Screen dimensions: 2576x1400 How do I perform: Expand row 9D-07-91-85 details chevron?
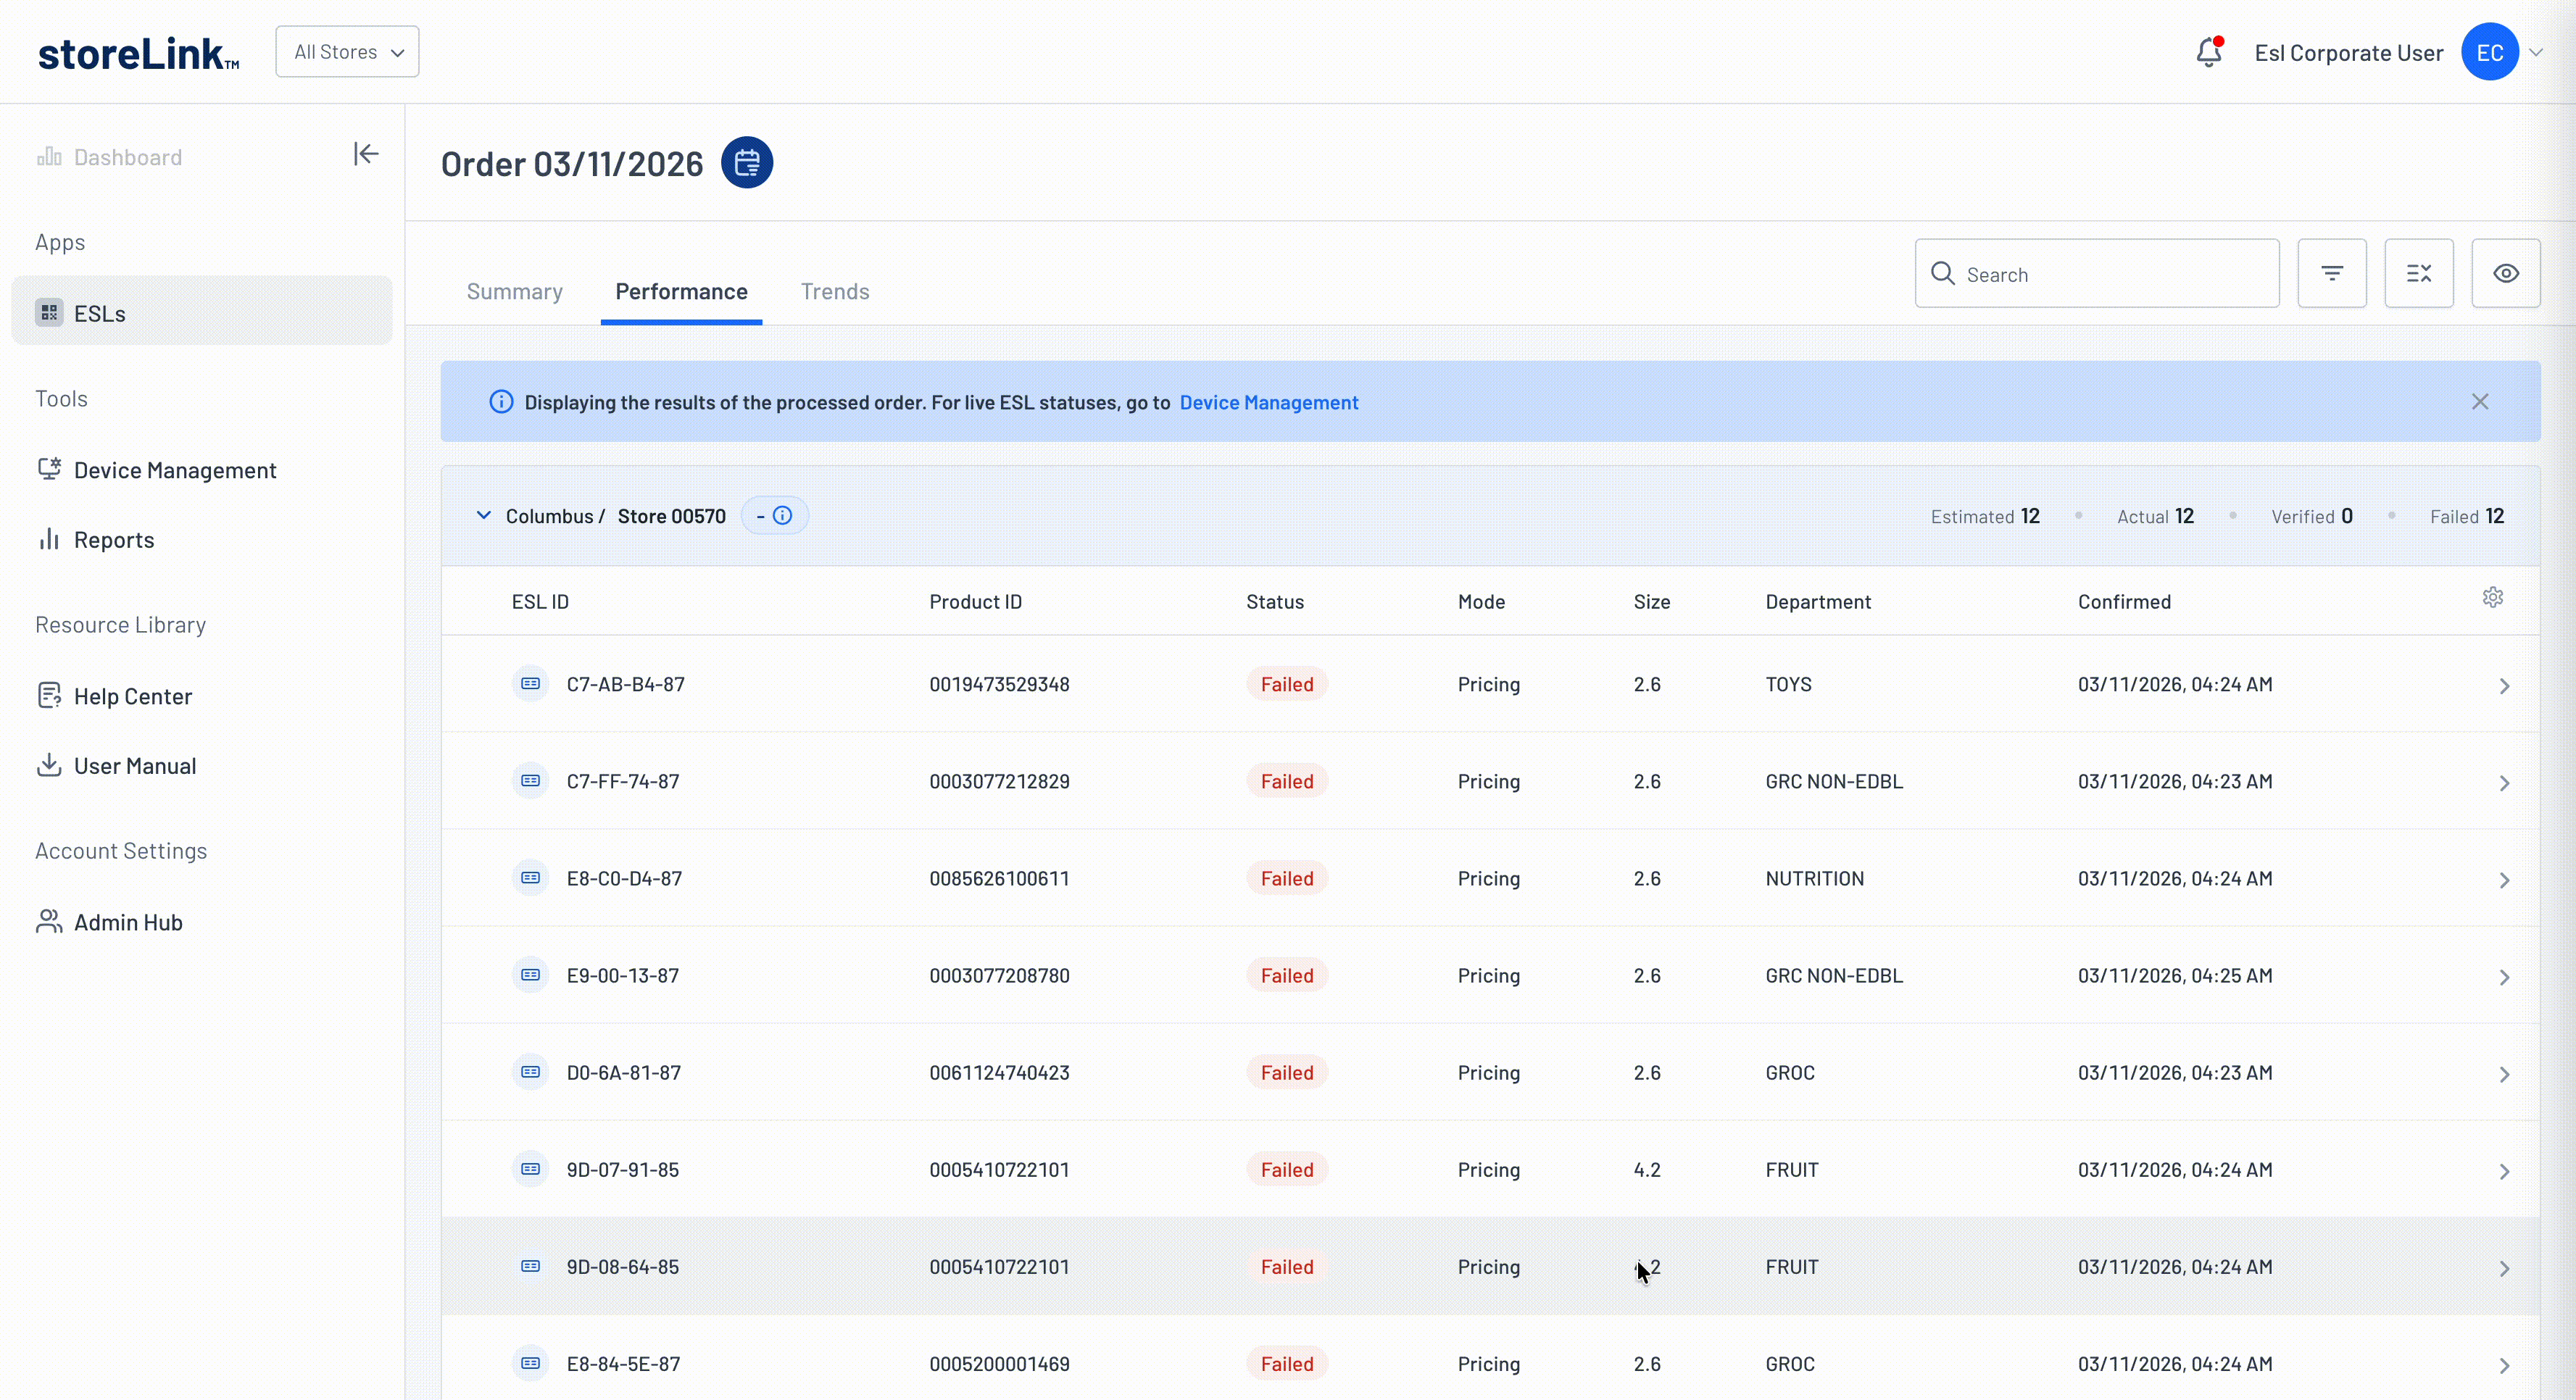click(x=2504, y=1171)
